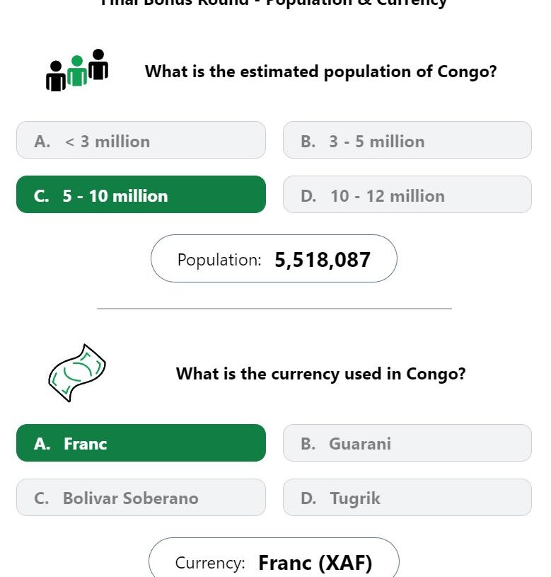Click the green banknote currency icon
Image resolution: width=551 pixels, height=577 pixels.
click(77, 373)
